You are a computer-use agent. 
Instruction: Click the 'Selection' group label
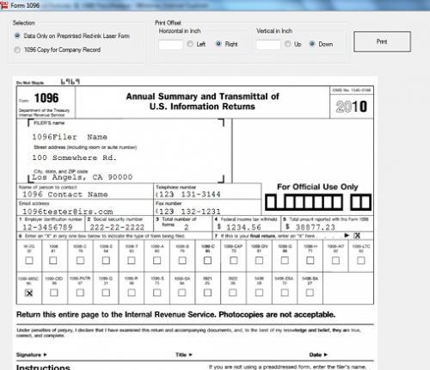coord(24,23)
